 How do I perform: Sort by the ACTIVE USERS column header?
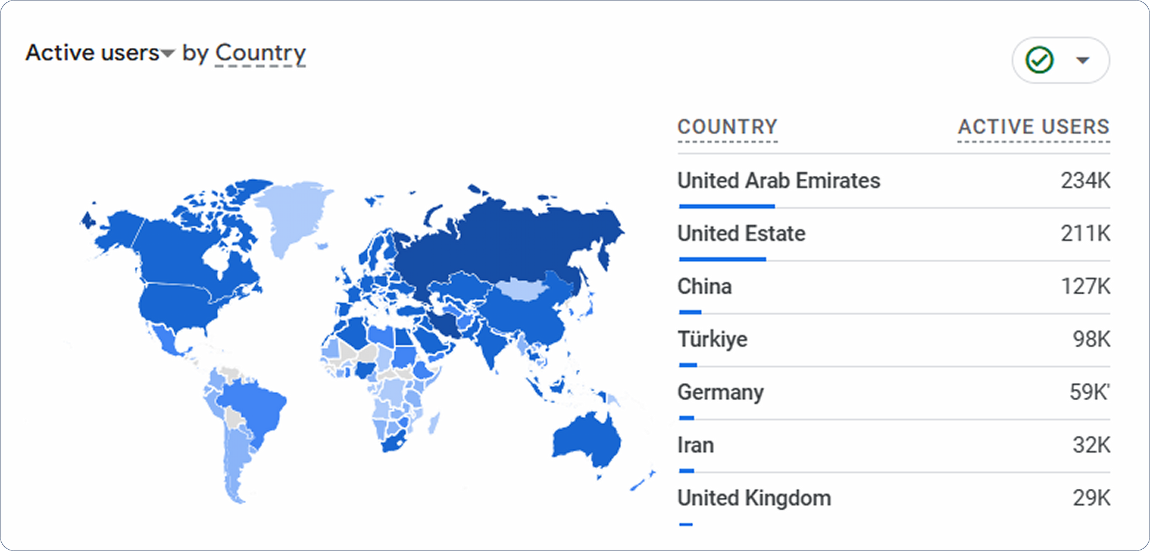coord(1033,127)
